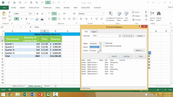Open Sort & Filter menu
This screenshot has height=97, width=173.
click(152, 16)
